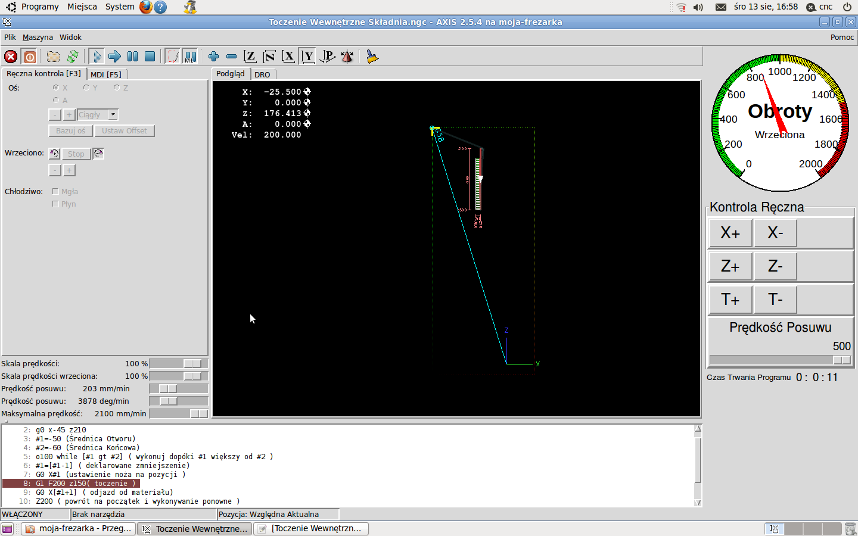Open the Maszyna menu
858x536 pixels.
[38, 37]
